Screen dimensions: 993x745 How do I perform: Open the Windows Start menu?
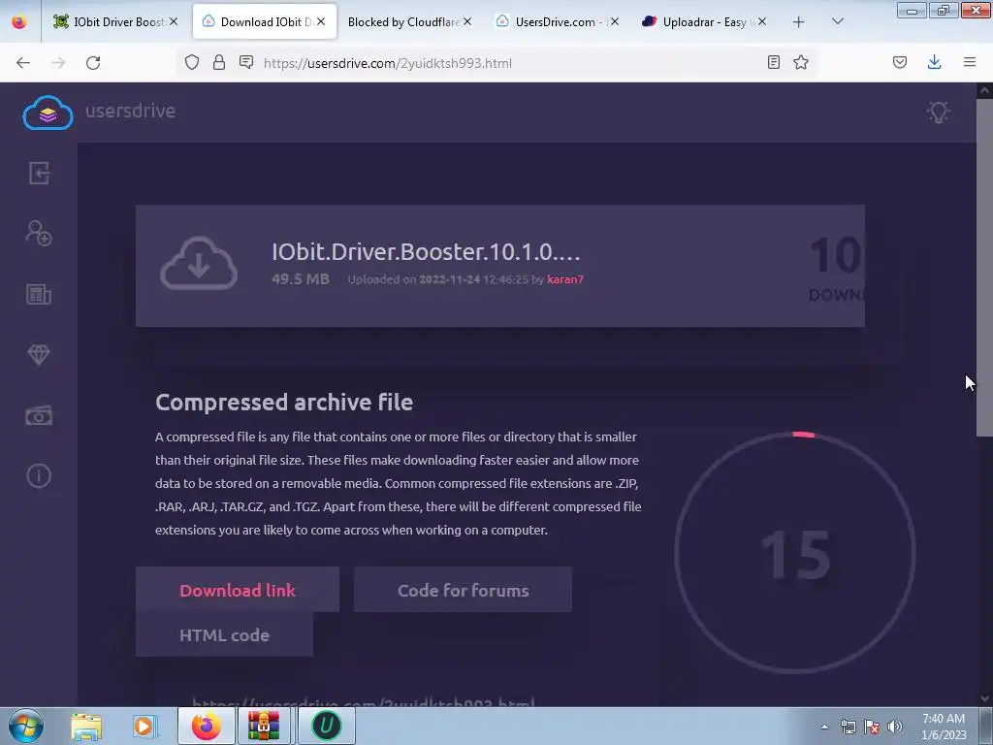[x=25, y=726]
